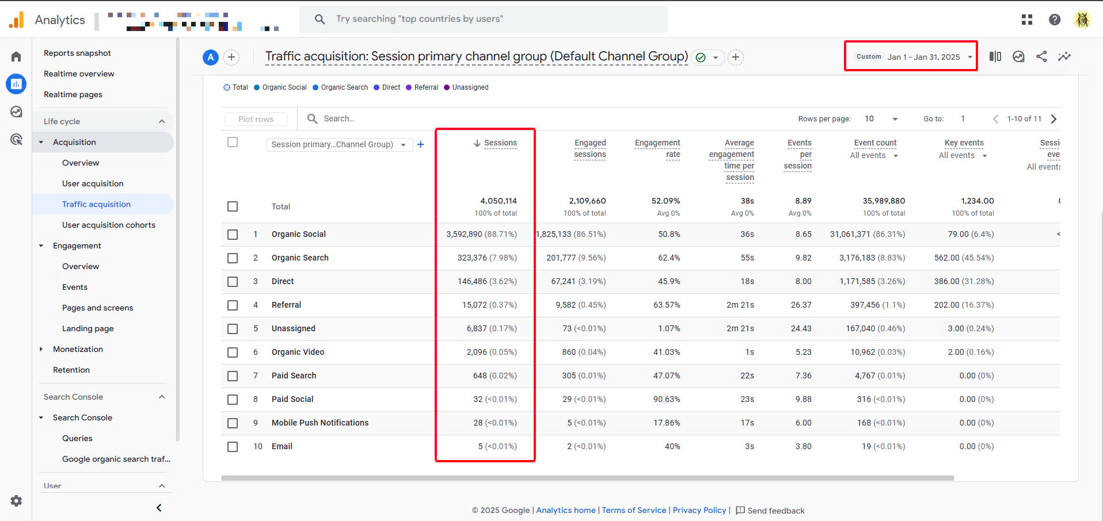This screenshot has width=1103, height=521.
Task: Share this report
Action: pyautogui.click(x=1041, y=56)
